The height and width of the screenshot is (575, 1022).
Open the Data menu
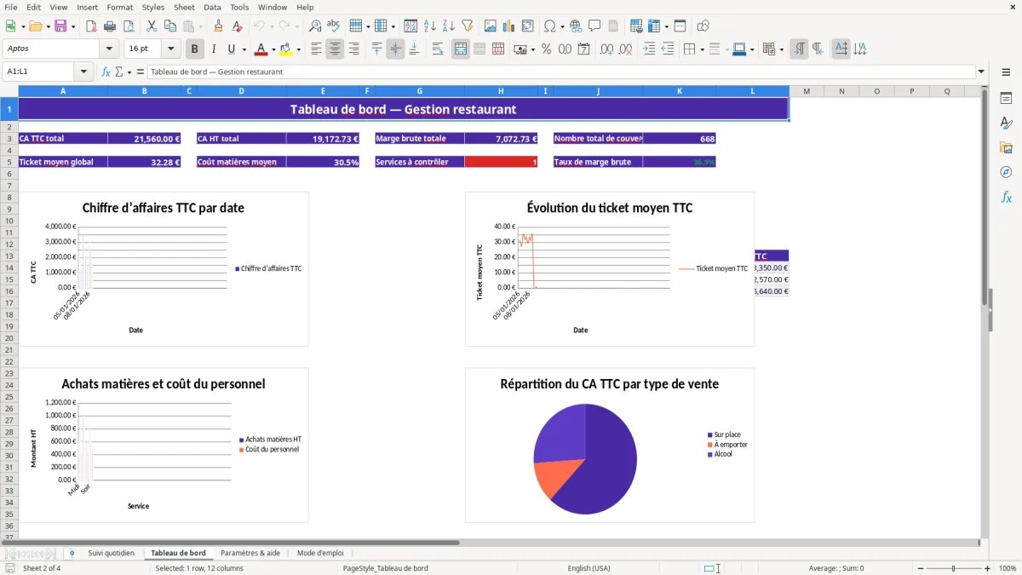(212, 7)
